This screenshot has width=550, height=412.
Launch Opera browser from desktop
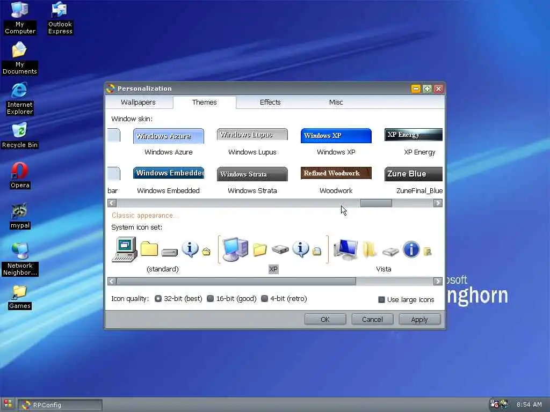click(x=20, y=175)
